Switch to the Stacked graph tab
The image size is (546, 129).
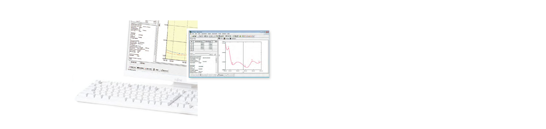click(x=233, y=39)
